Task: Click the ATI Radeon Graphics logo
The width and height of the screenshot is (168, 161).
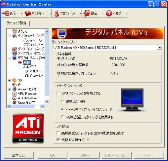Action: (28, 128)
